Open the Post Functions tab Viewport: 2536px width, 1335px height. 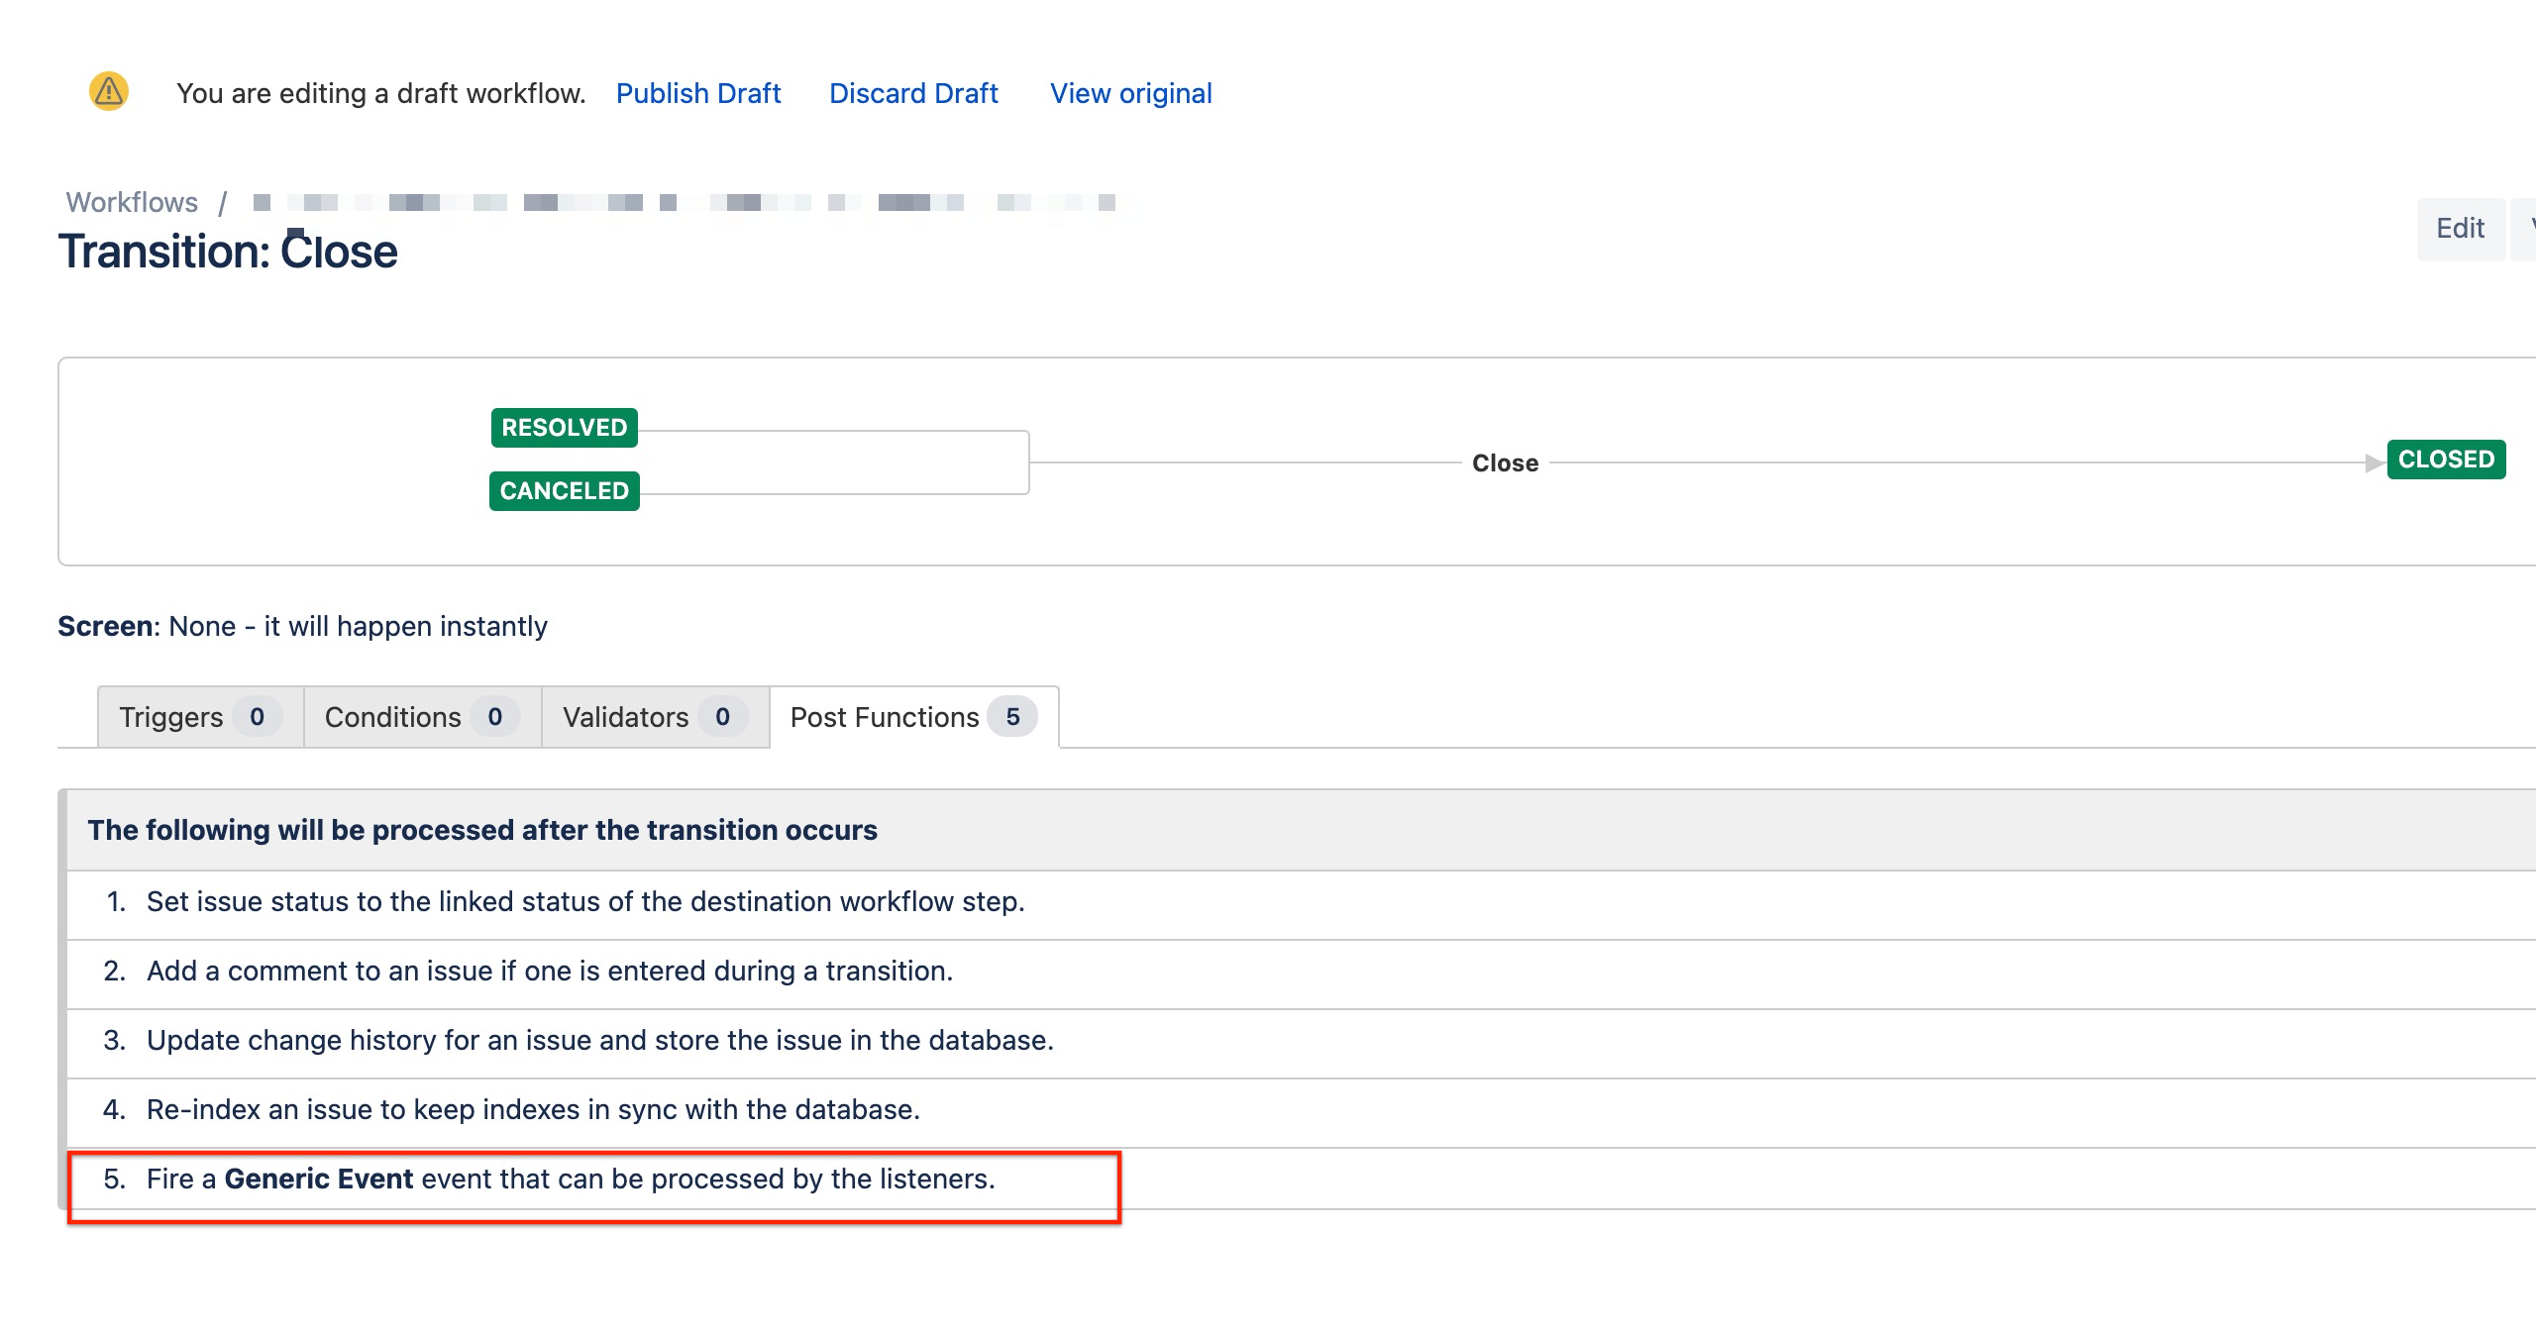click(884, 717)
